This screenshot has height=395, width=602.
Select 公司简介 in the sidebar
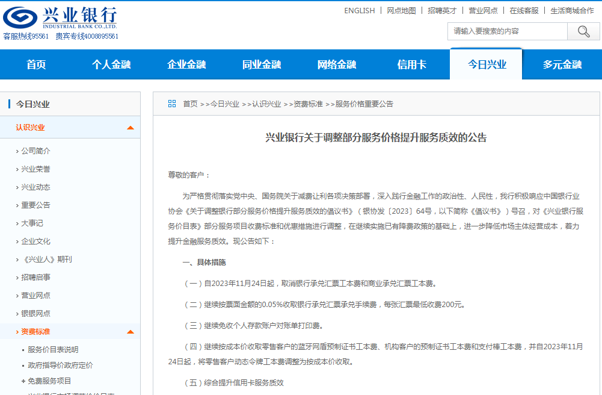tap(34, 151)
